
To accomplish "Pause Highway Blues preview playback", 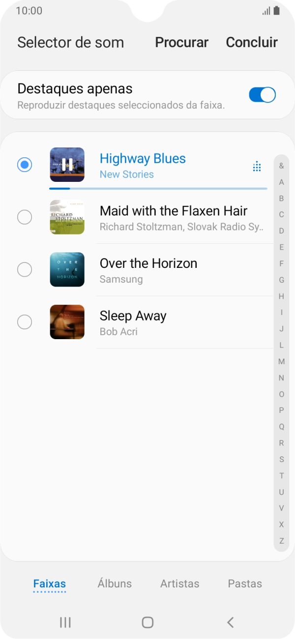I will pyautogui.click(x=67, y=165).
